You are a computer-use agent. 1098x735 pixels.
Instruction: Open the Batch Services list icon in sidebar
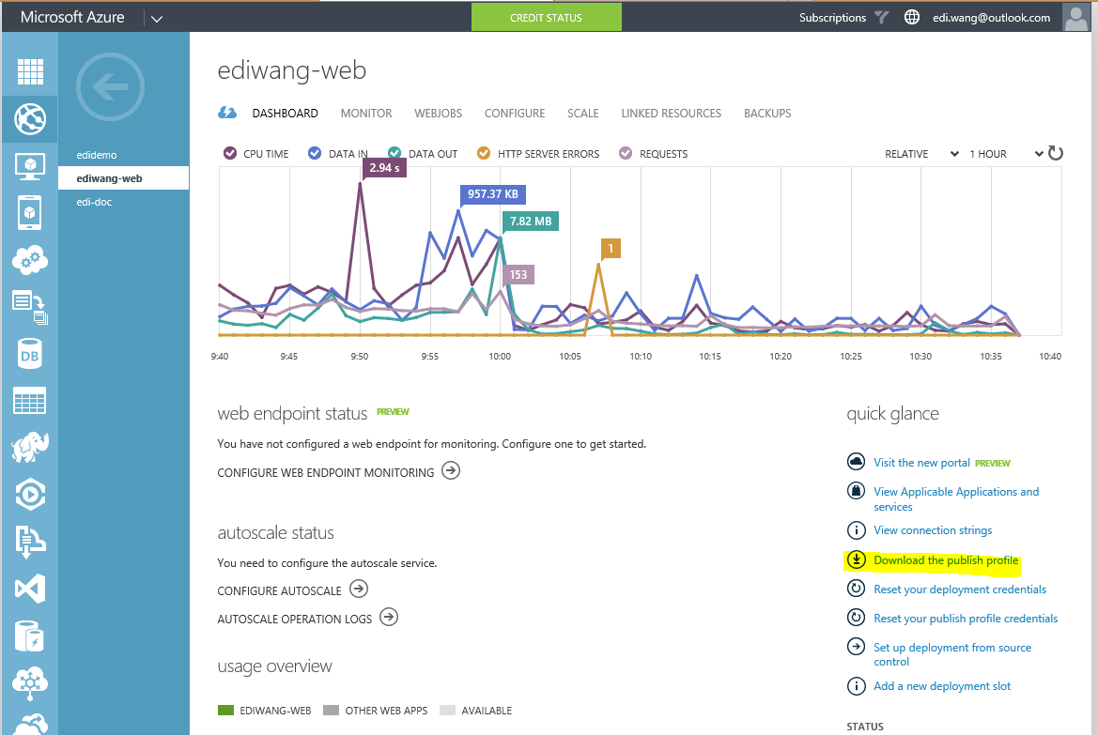click(29, 307)
